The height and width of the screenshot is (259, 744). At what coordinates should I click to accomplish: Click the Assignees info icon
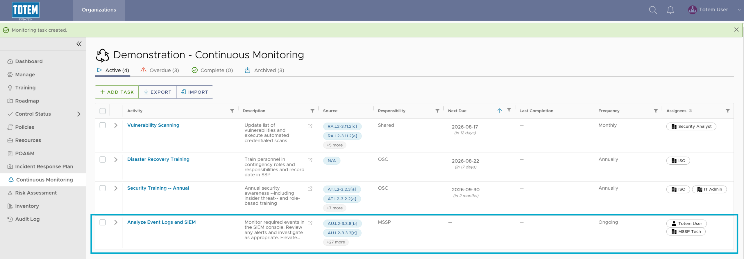coord(691,111)
